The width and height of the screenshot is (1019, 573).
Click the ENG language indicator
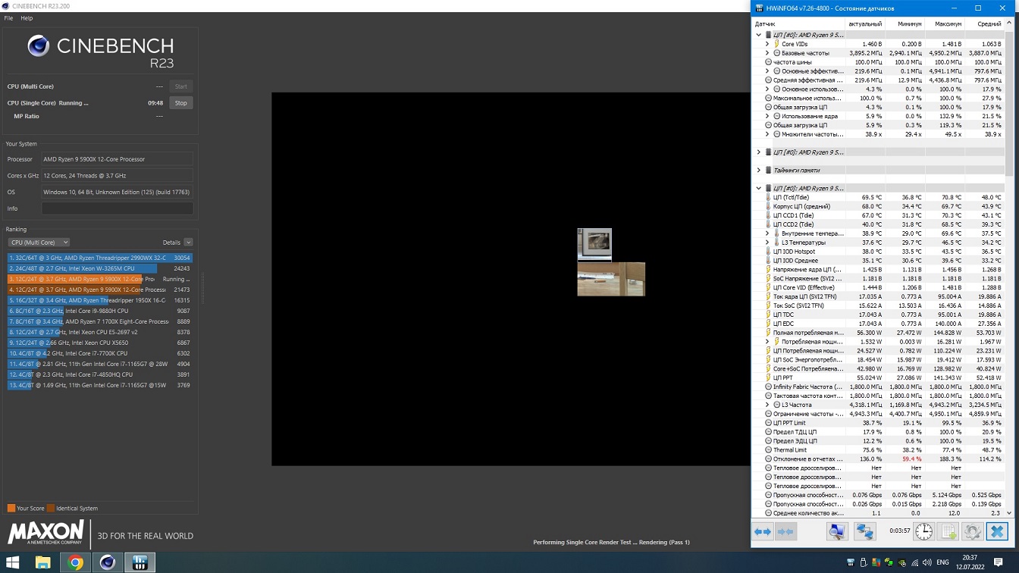coord(942,562)
